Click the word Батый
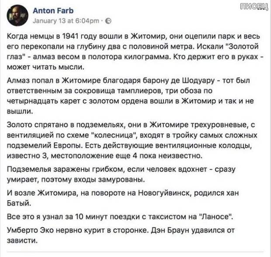271x257 pixels. point(19,203)
